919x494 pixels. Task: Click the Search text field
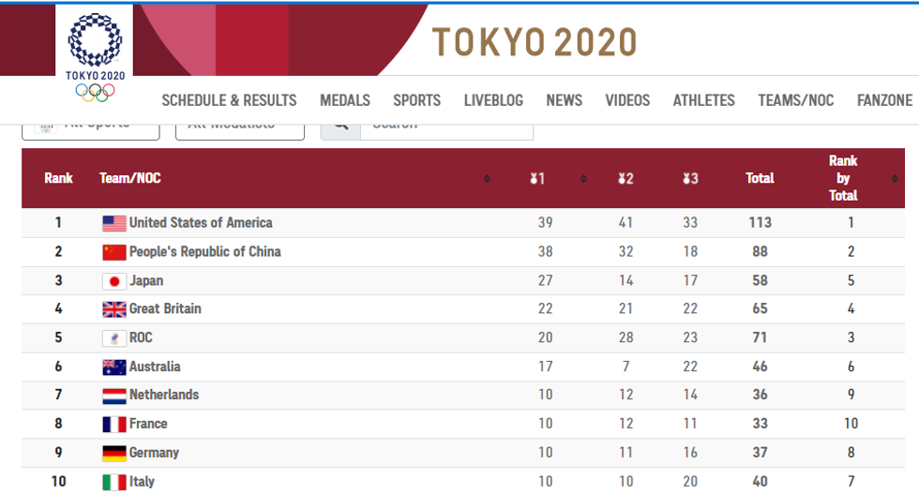[x=446, y=126]
